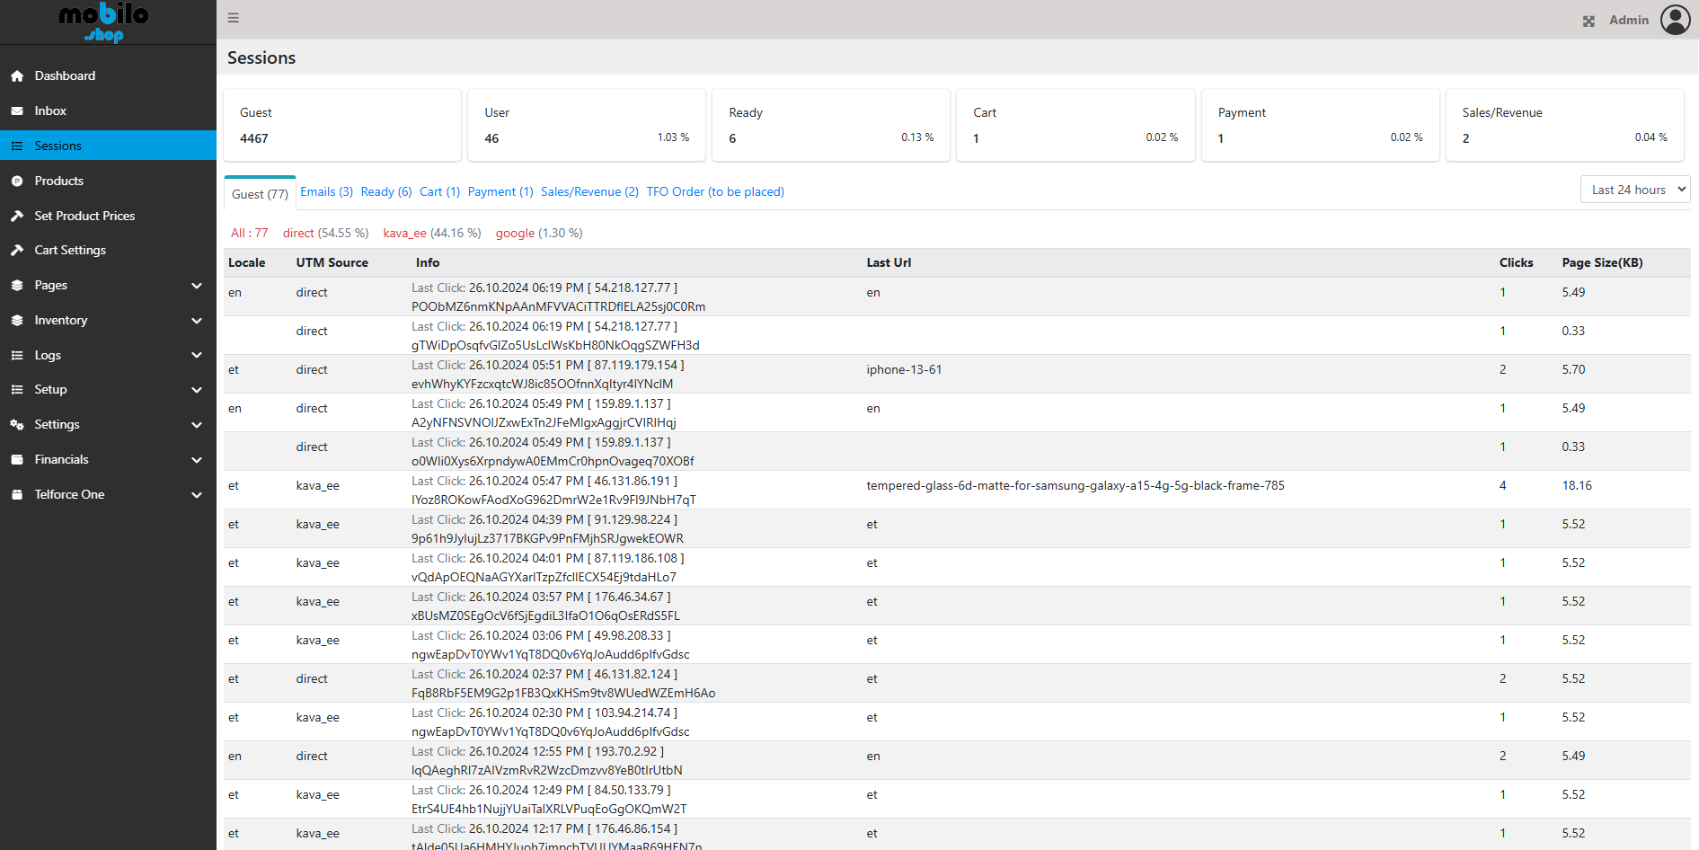This screenshot has width=1699, height=850.
Task: Switch to the Sales/Revenue (2) tab
Action: [589, 192]
